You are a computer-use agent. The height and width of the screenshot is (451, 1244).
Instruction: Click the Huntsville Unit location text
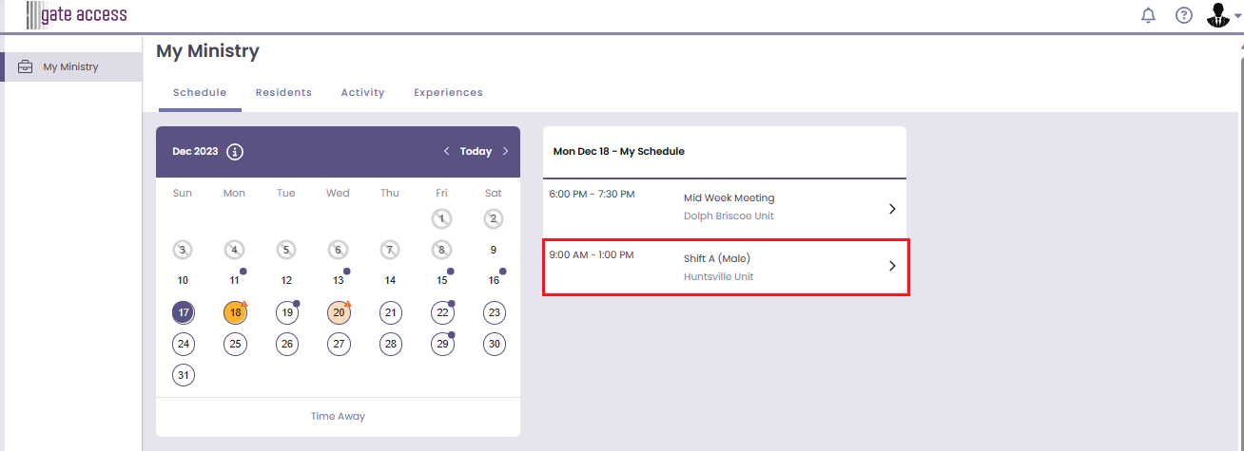(x=719, y=277)
